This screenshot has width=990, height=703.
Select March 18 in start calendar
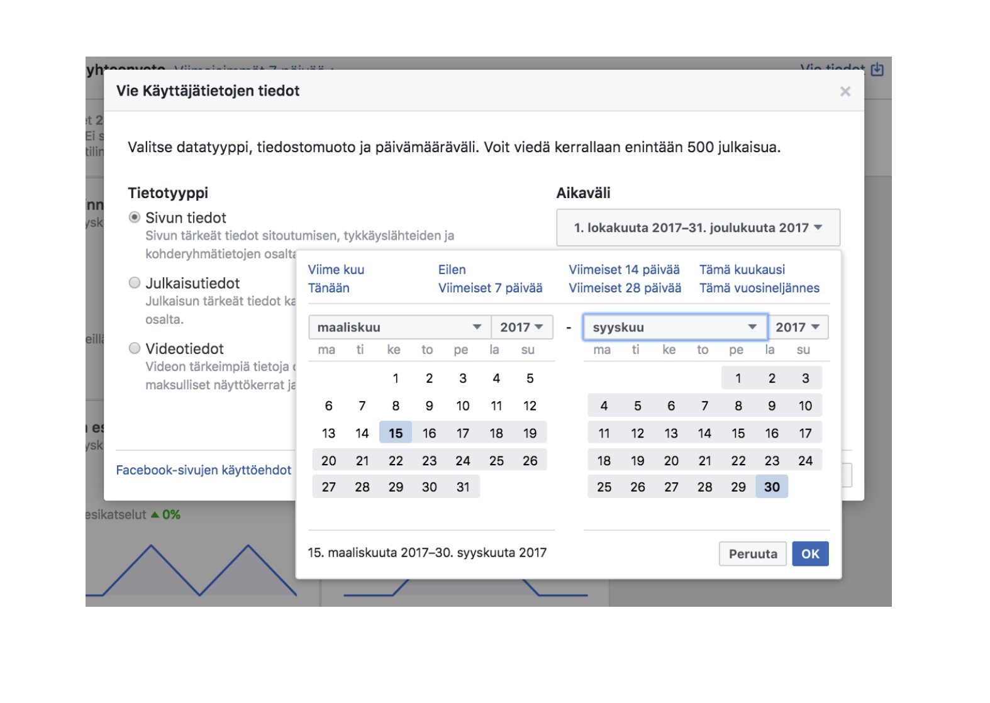(496, 433)
